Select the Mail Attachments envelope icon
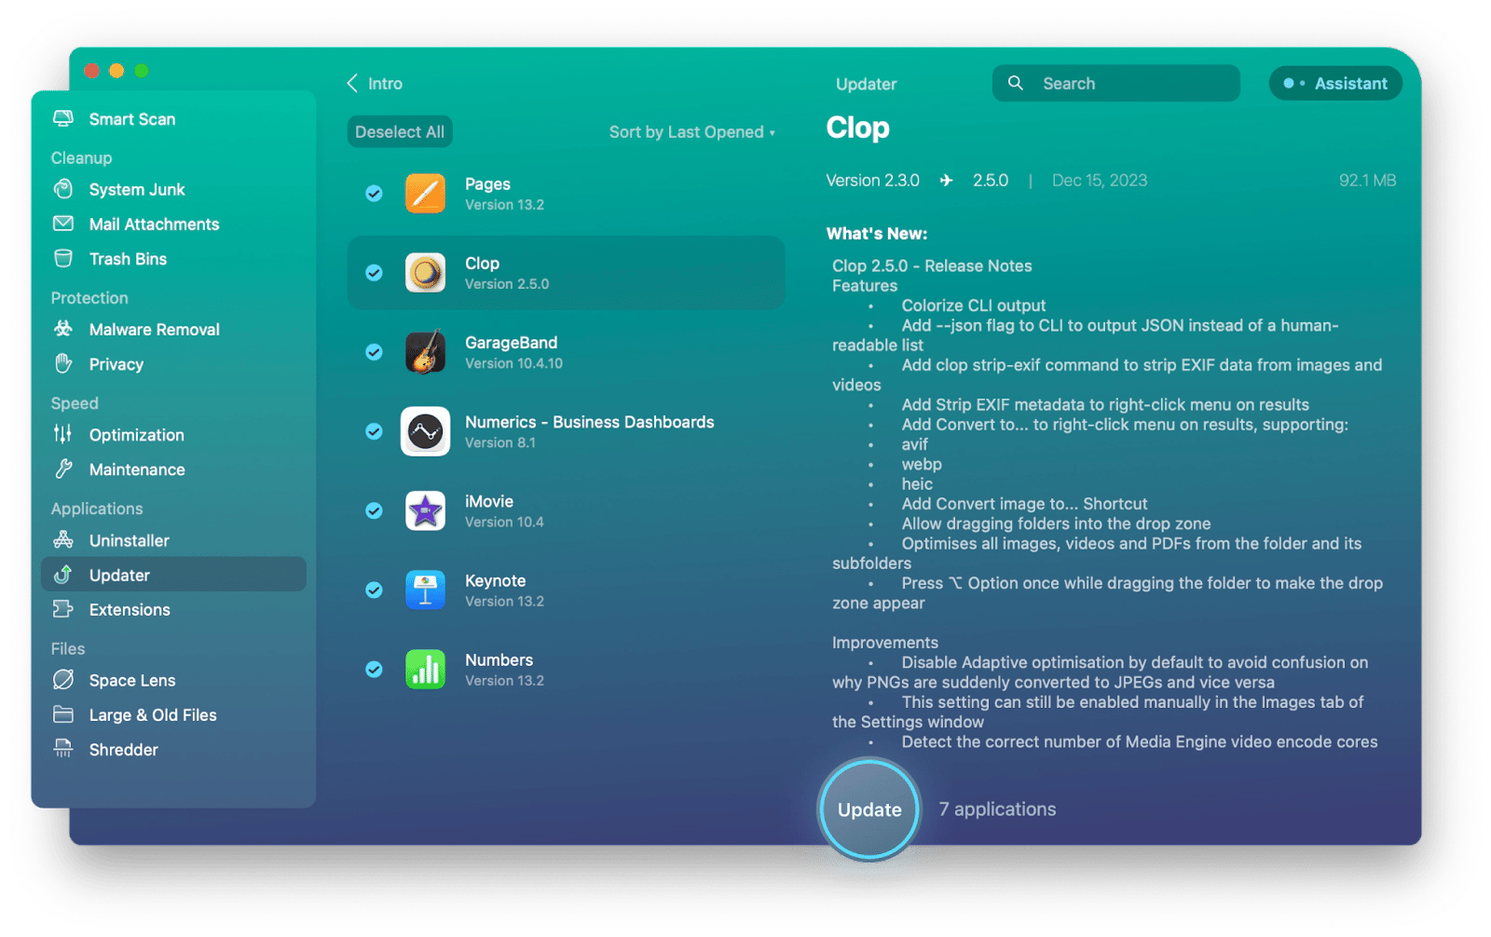 point(63,224)
